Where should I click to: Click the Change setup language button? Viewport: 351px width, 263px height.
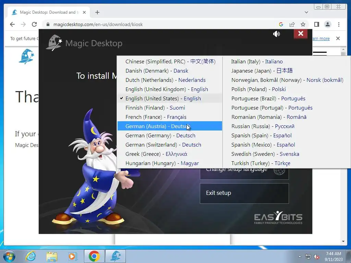(x=244, y=174)
